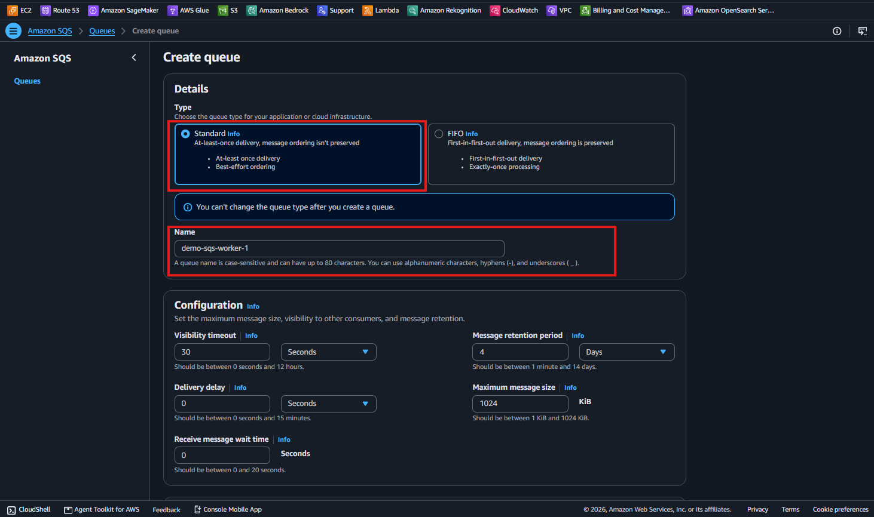Select the Standard queue type radio

pyautogui.click(x=185, y=134)
